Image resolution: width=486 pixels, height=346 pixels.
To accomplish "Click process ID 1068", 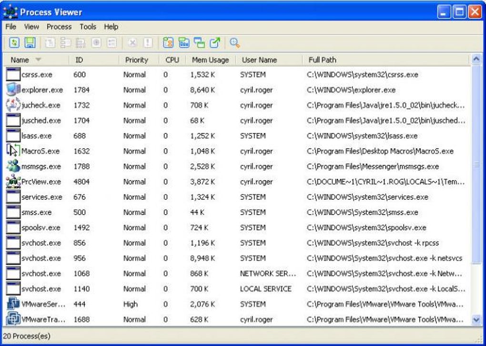I will coord(81,273).
